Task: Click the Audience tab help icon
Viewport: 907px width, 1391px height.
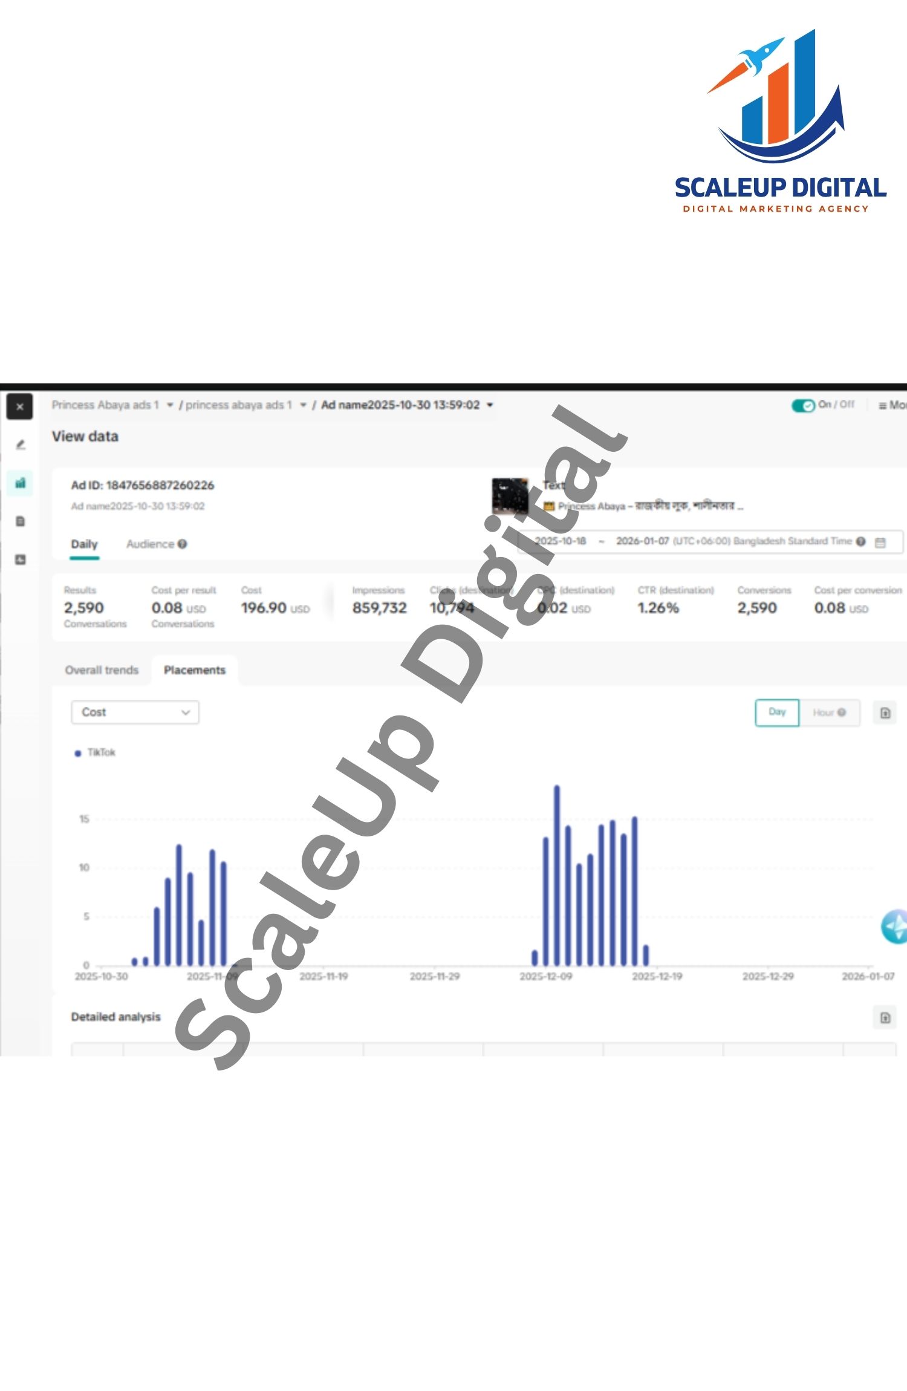Action: coord(182,544)
